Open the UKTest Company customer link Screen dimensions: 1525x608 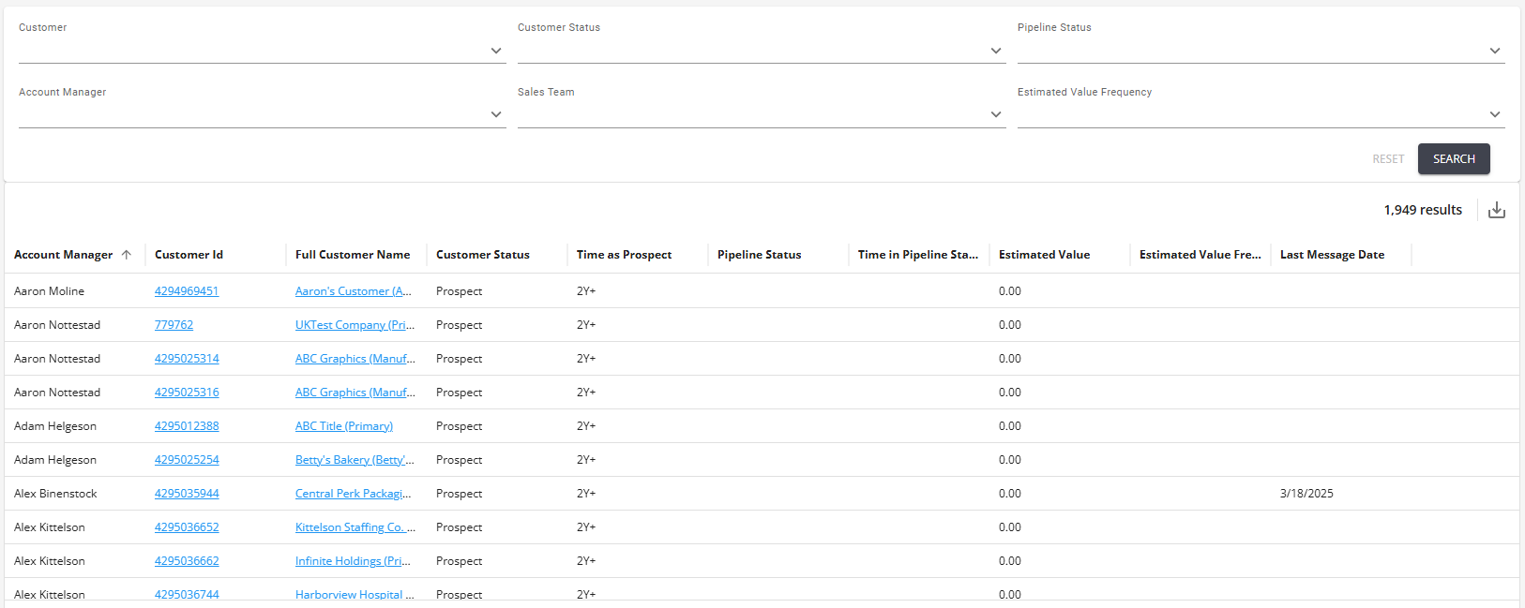pos(355,325)
